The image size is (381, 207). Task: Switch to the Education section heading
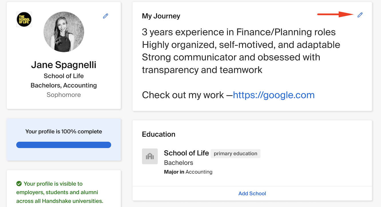159,134
